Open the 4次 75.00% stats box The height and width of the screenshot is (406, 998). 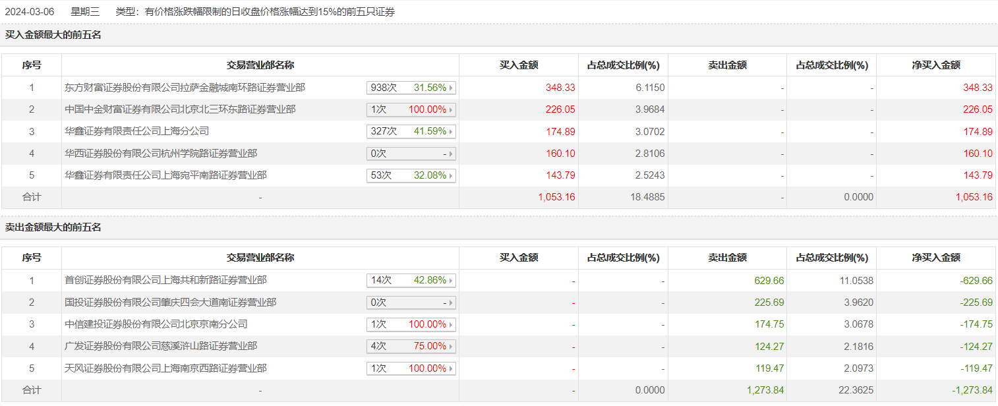coord(411,347)
